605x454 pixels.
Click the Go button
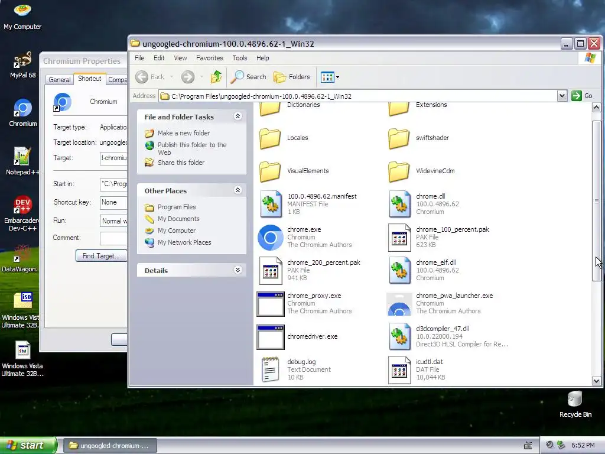(x=582, y=96)
